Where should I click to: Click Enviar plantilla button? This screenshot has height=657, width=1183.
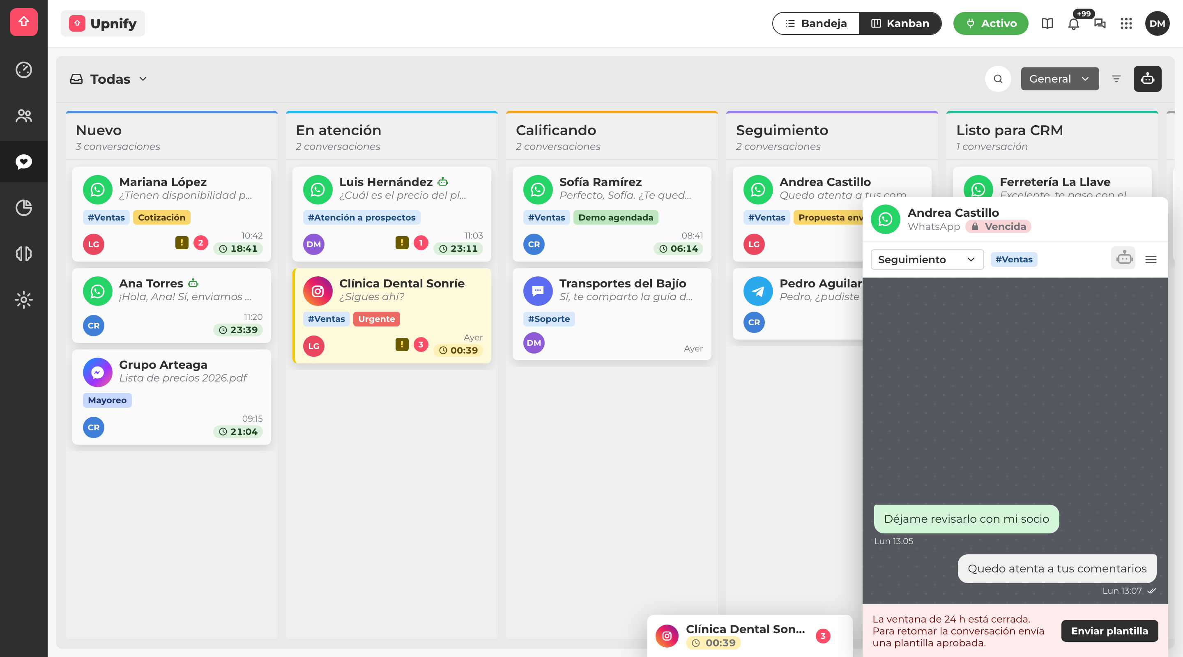click(1109, 631)
